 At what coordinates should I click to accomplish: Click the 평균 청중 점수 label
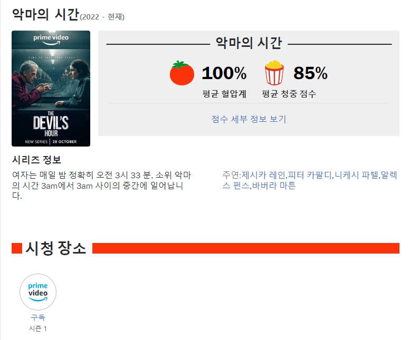289,94
